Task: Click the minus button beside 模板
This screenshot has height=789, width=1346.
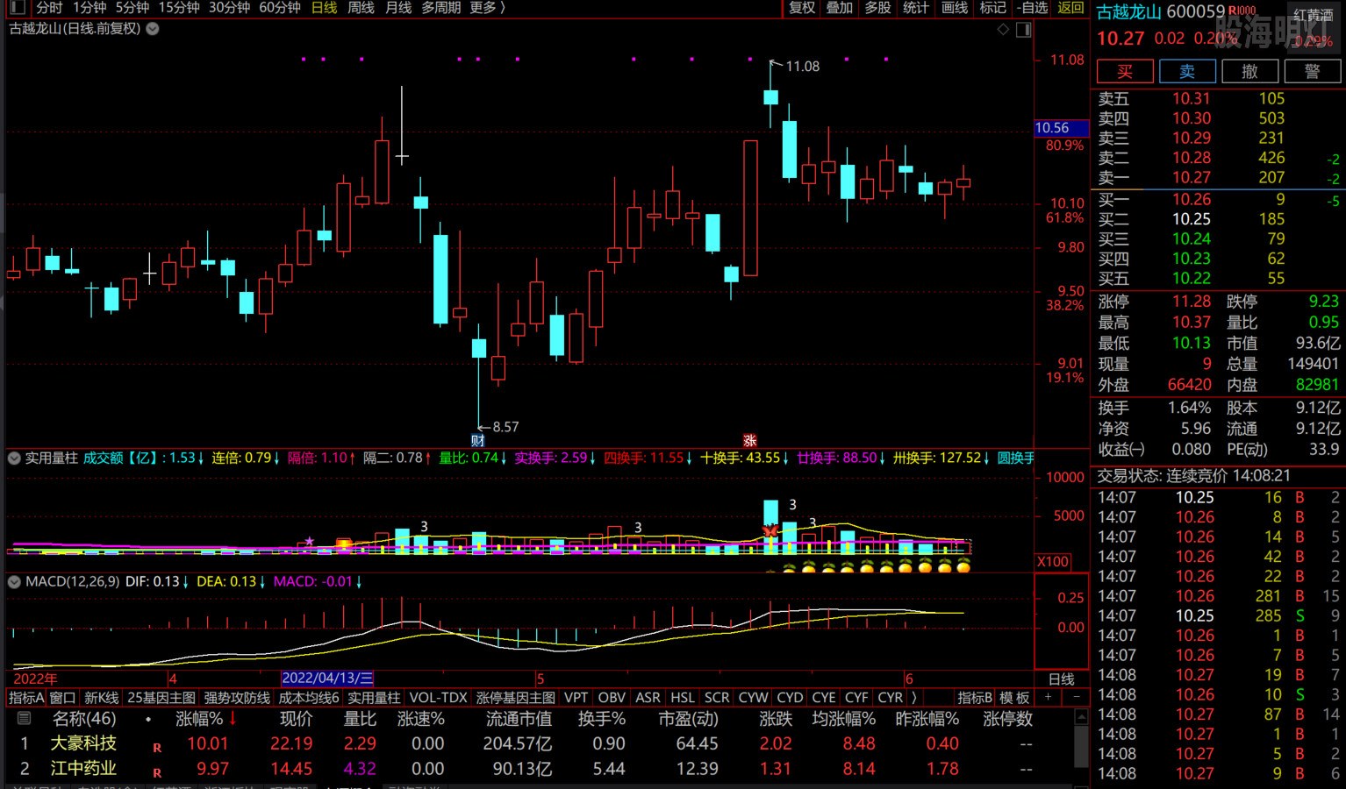Action: (x=1076, y=698)
